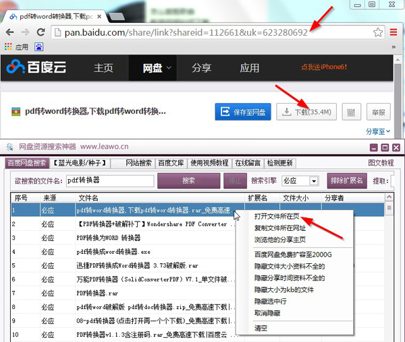405x342 pixels.
Task: Click the 搜索 button
Action: 188,181
